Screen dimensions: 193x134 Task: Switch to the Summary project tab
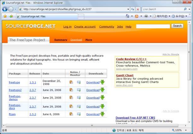61,40
